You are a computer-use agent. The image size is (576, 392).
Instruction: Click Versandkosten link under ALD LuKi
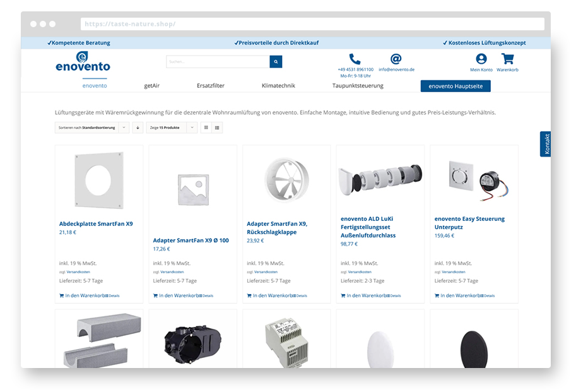pyautogui.click(x=360, y=272)
